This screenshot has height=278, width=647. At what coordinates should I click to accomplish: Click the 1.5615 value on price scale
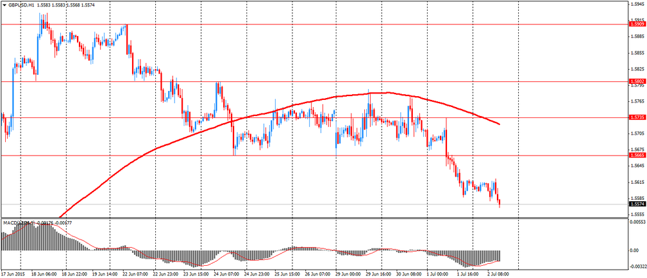pyautogui.click(x=636, y=182)
